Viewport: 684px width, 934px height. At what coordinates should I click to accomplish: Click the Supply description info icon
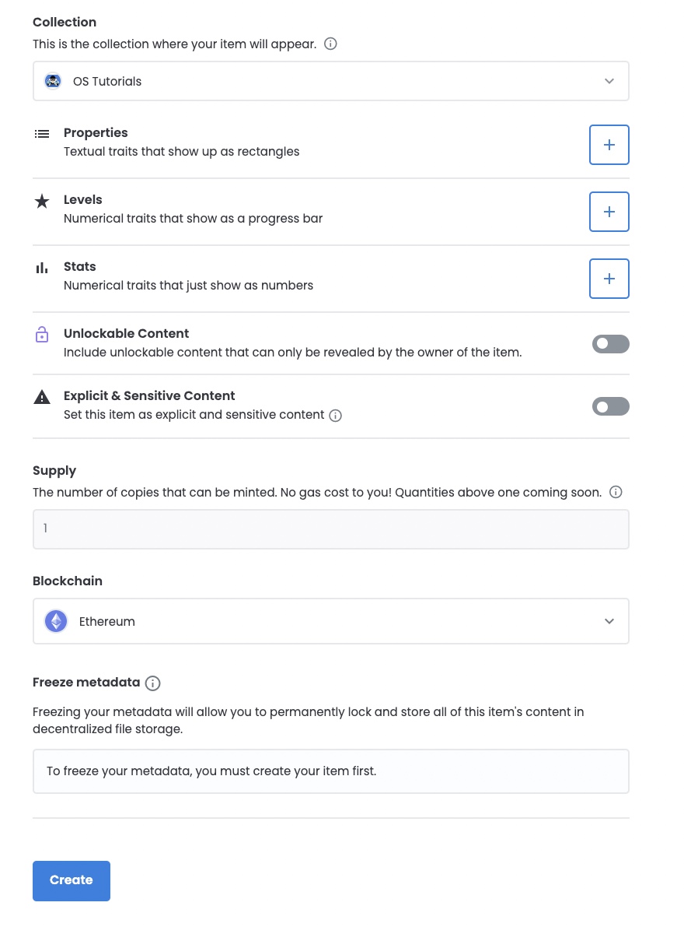[x=616, y=493]
